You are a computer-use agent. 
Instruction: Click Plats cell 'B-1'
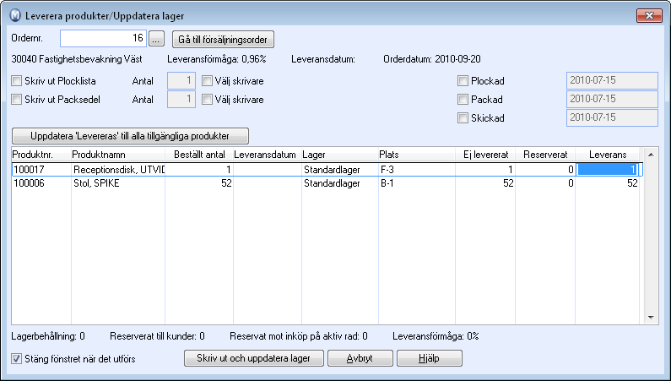417,183
